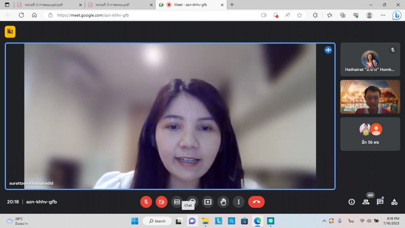Image resolution: width=405 pixels, height=228 pixels.
Task: Unmute the microphone in Meet
Action: click(146, 202)
